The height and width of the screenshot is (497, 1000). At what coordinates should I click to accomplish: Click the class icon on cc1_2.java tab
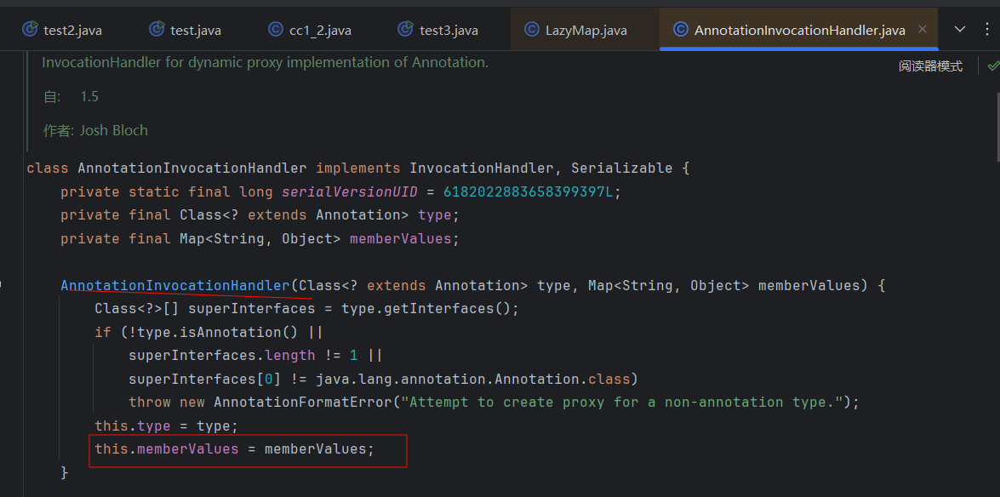[275, 30]
